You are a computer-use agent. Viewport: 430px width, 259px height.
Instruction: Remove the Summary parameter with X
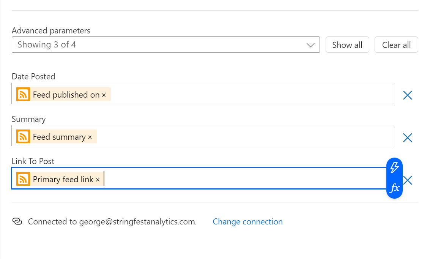tap(407, 137)
